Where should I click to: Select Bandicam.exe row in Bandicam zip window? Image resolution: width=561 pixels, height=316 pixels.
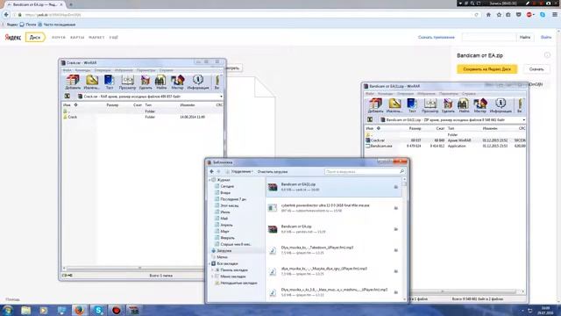(445, 147)
